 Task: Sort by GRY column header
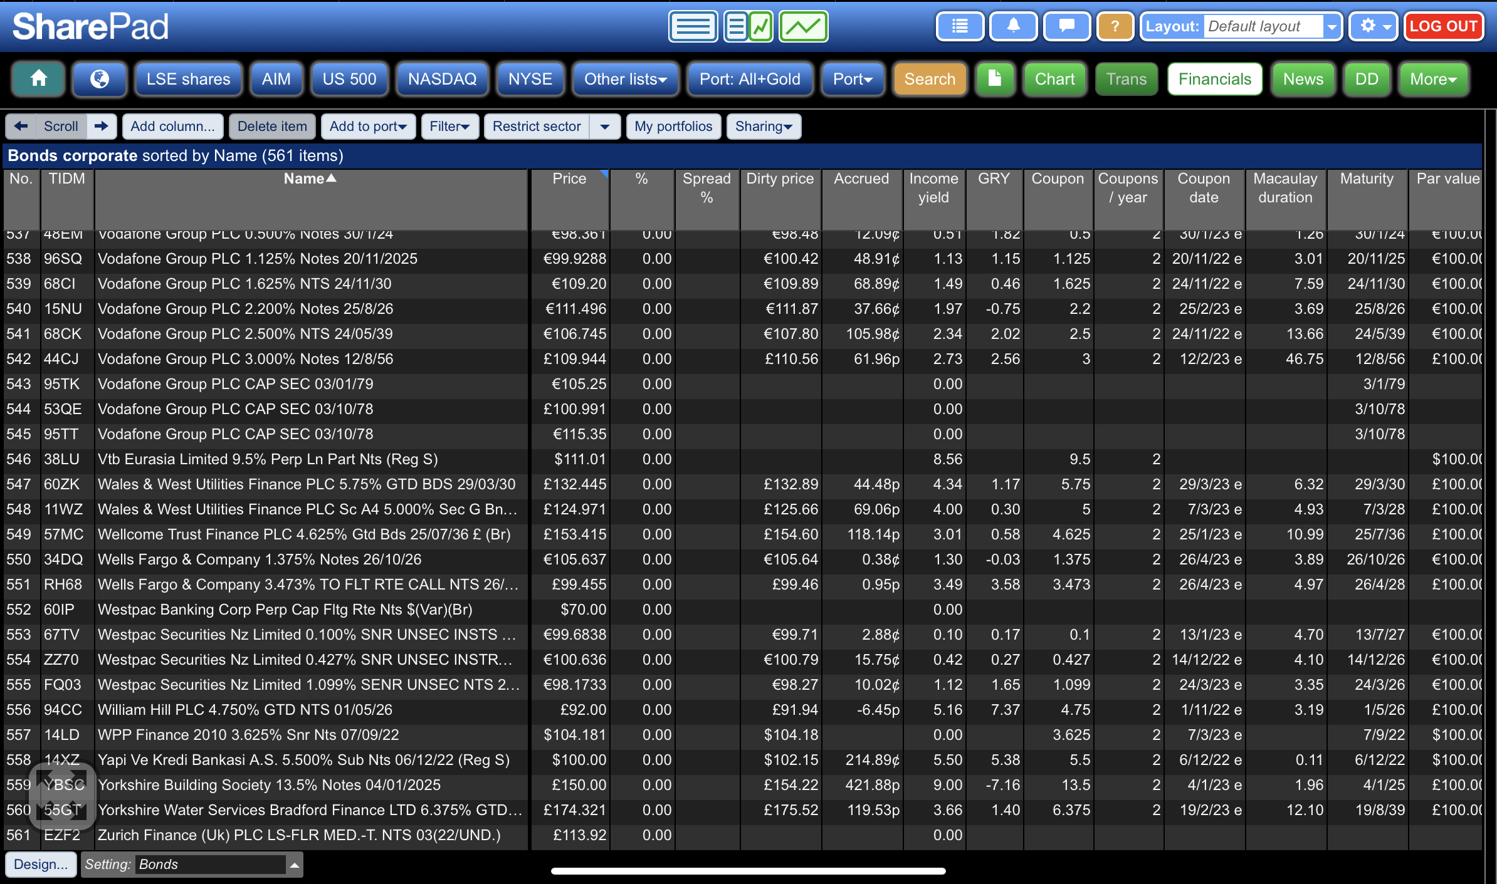coord(994,199)
